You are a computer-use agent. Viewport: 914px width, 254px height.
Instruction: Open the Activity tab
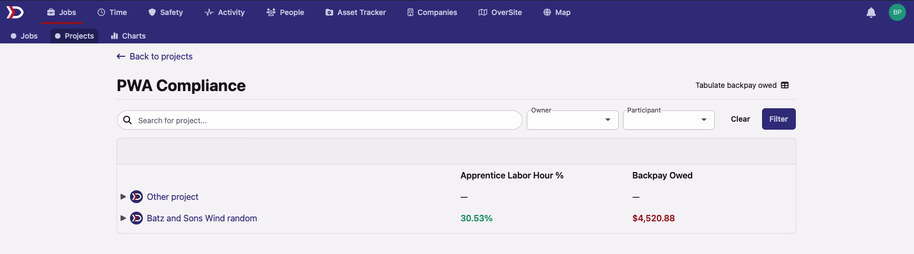pyautogui.click(x=224, y=12)
